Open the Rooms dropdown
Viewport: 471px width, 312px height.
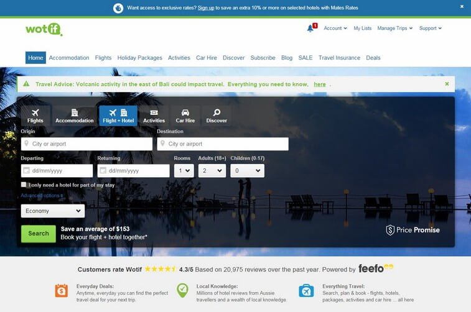point(184,171)
